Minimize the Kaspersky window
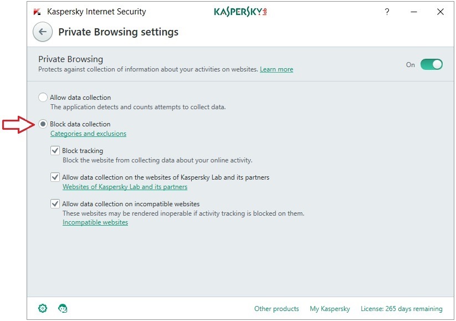 point(414,12)
